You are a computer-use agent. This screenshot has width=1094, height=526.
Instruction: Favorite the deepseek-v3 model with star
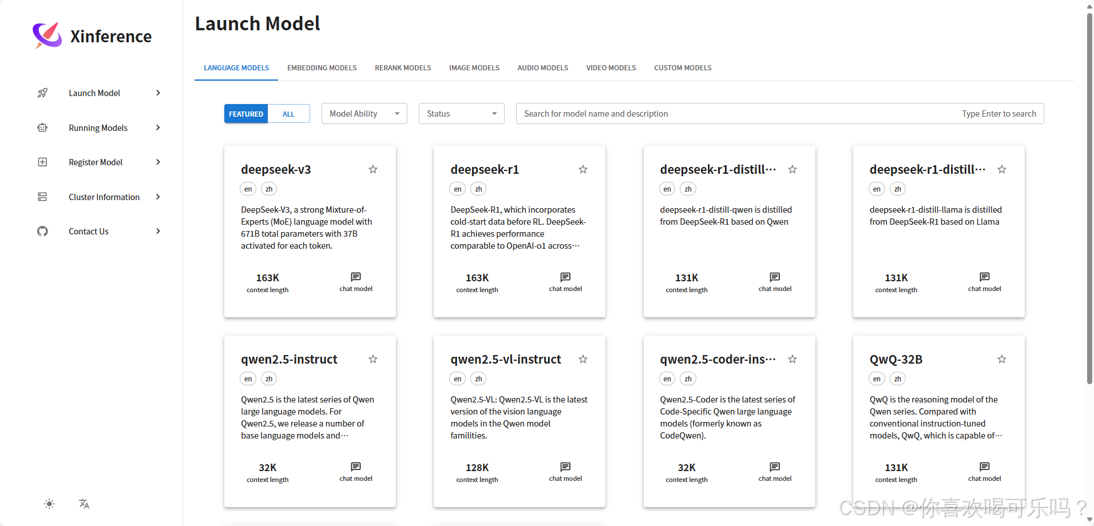[x=373, y=169]
